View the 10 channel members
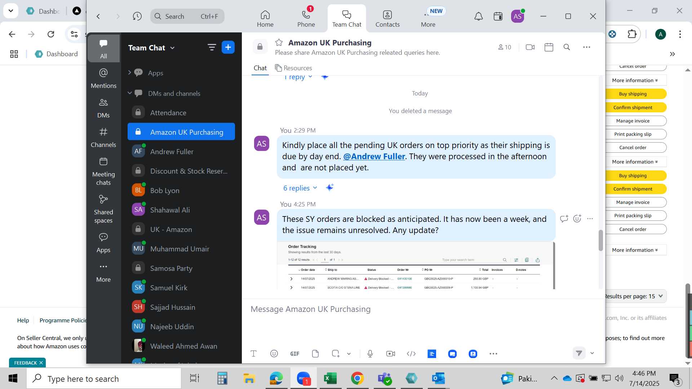The height and width of the screenshot is (389, 692). click(505, 47)
